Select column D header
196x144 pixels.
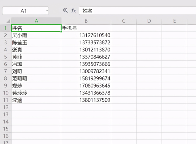coord(149,21)
